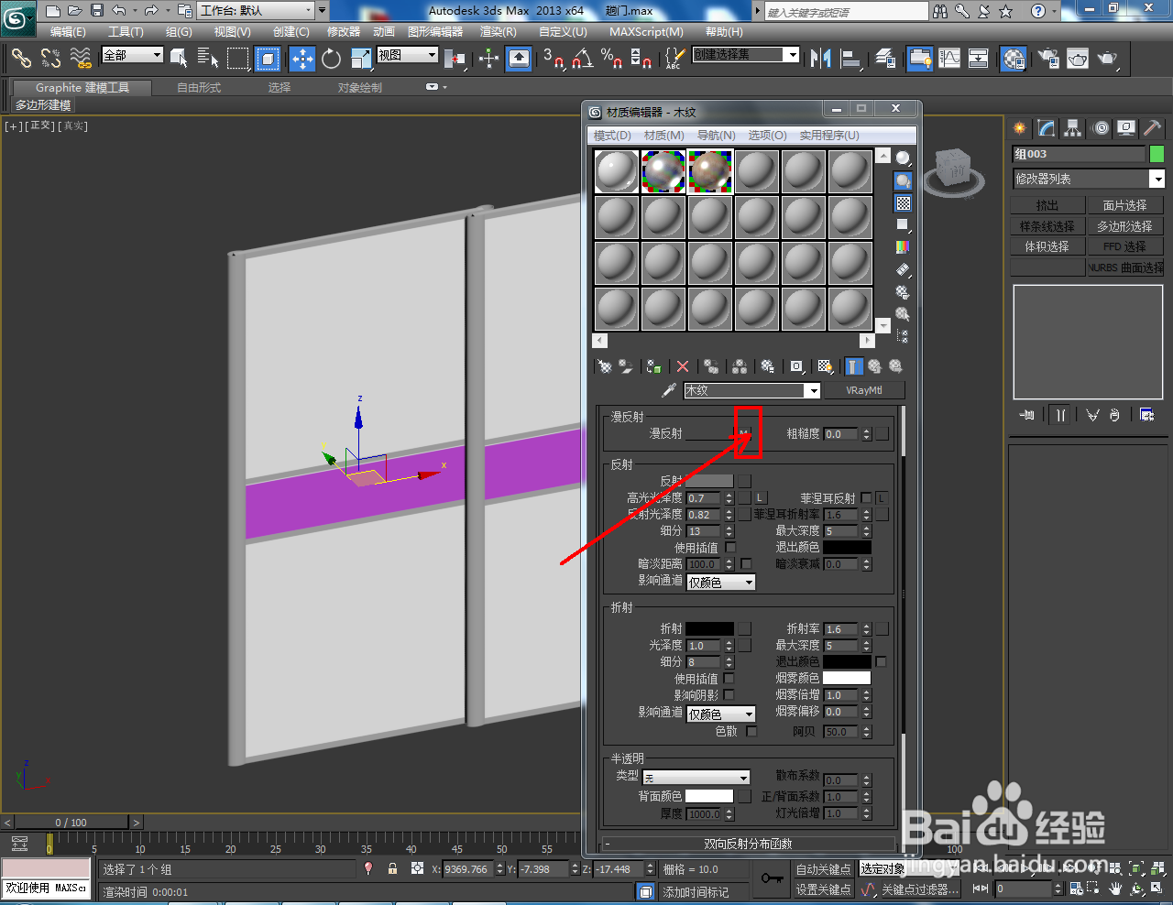Toggle the Angle Snap icon

coord(583,59)
